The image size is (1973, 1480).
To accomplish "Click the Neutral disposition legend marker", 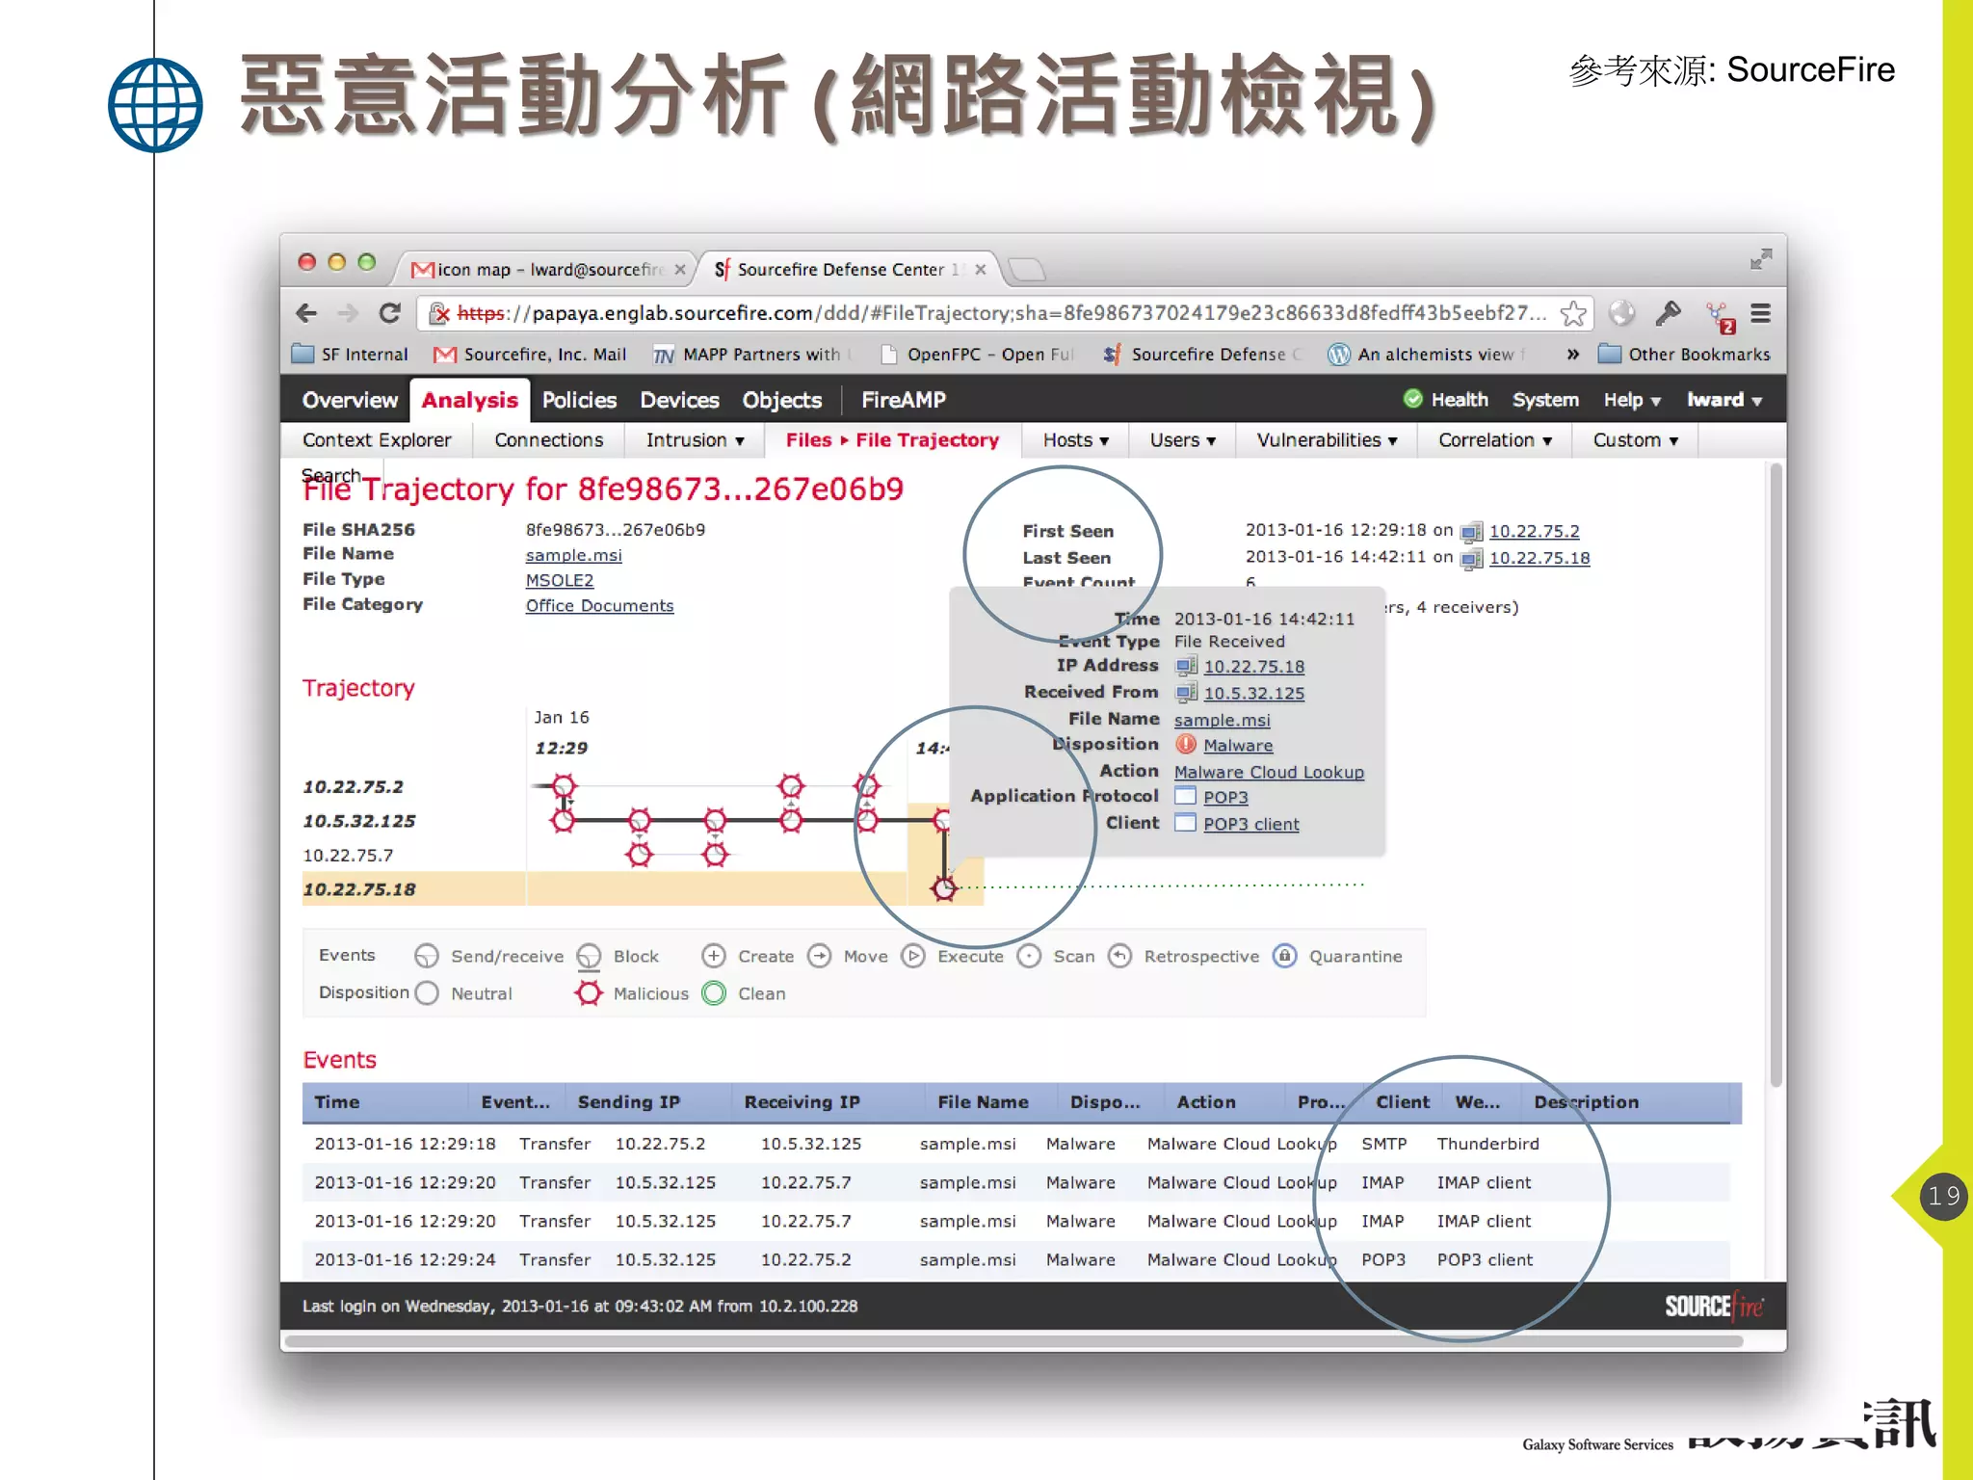I will point(427,992).
